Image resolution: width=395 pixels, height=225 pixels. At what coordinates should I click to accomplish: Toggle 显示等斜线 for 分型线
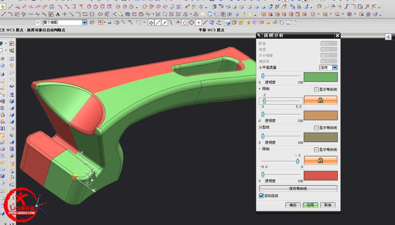[x=316, y=128]
